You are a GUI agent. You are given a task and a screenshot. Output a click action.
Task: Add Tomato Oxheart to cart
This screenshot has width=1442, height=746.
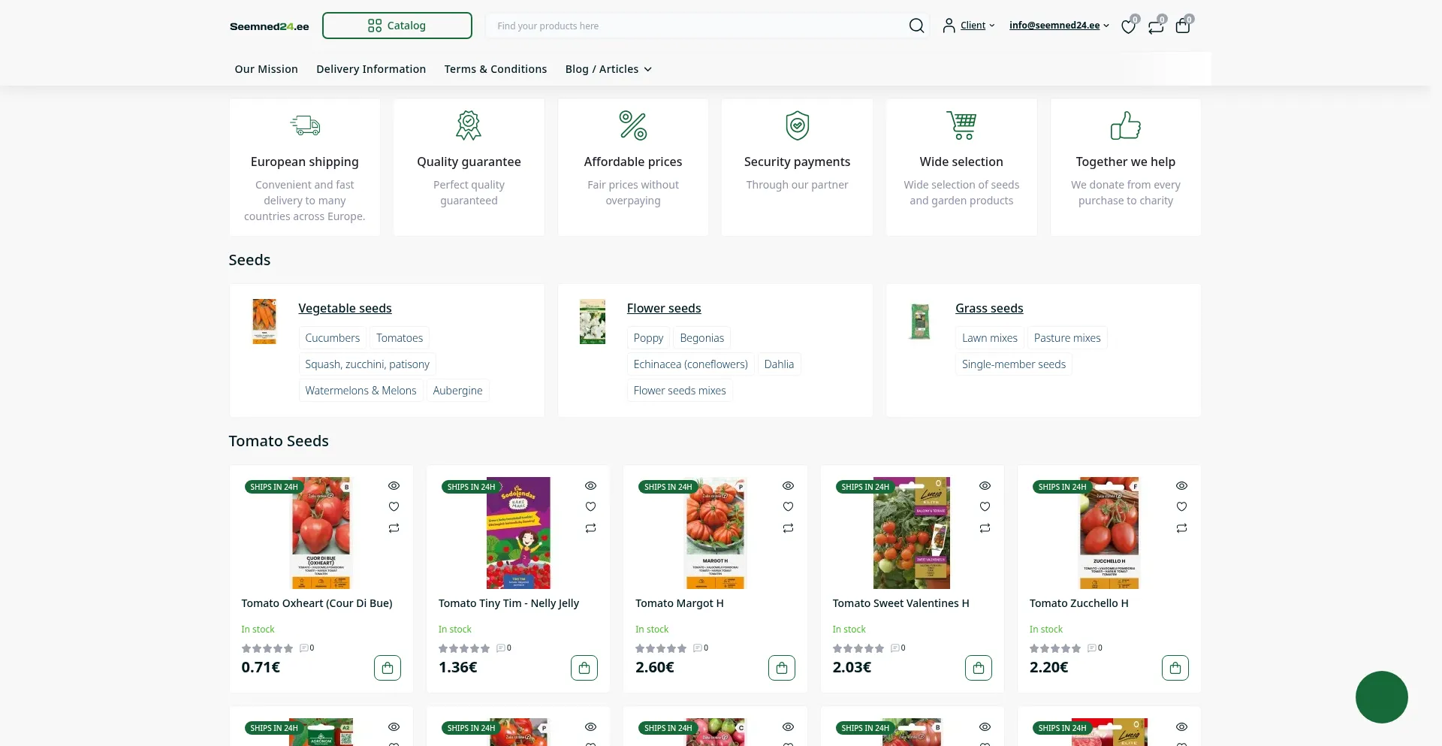click(x=388, y=667)
